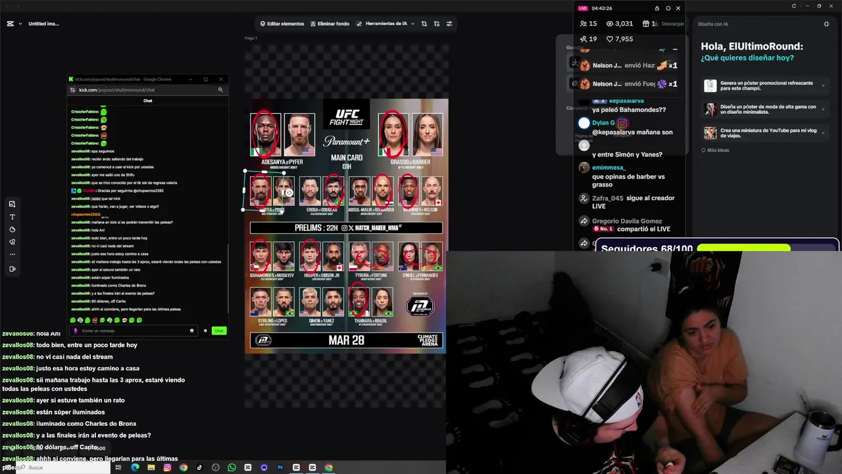
Task: Send message with green Chat button
Action: click(219, 330)
